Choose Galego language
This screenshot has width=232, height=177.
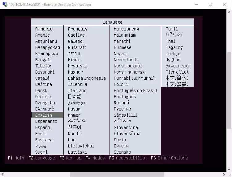tap(75, 41)
